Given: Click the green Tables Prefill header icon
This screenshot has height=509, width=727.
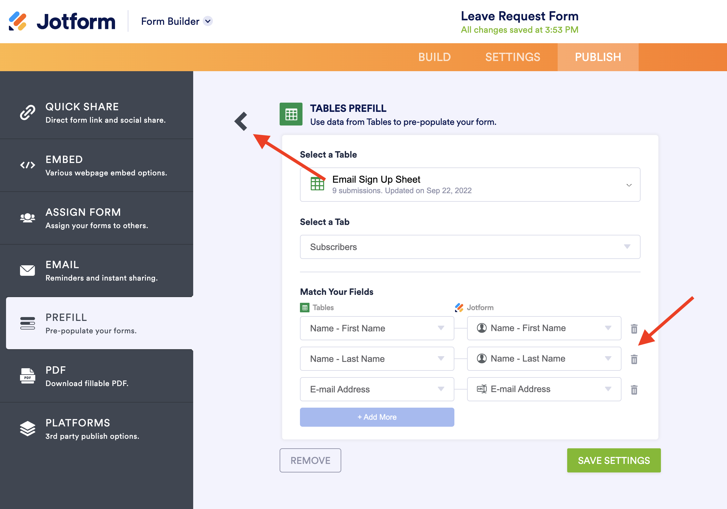Looking at the screenshot, I should (291, 114).
